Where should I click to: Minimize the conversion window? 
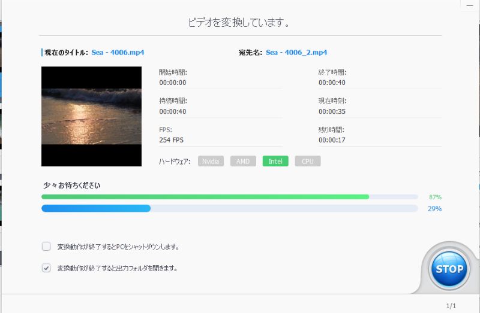tap(470, 5)
